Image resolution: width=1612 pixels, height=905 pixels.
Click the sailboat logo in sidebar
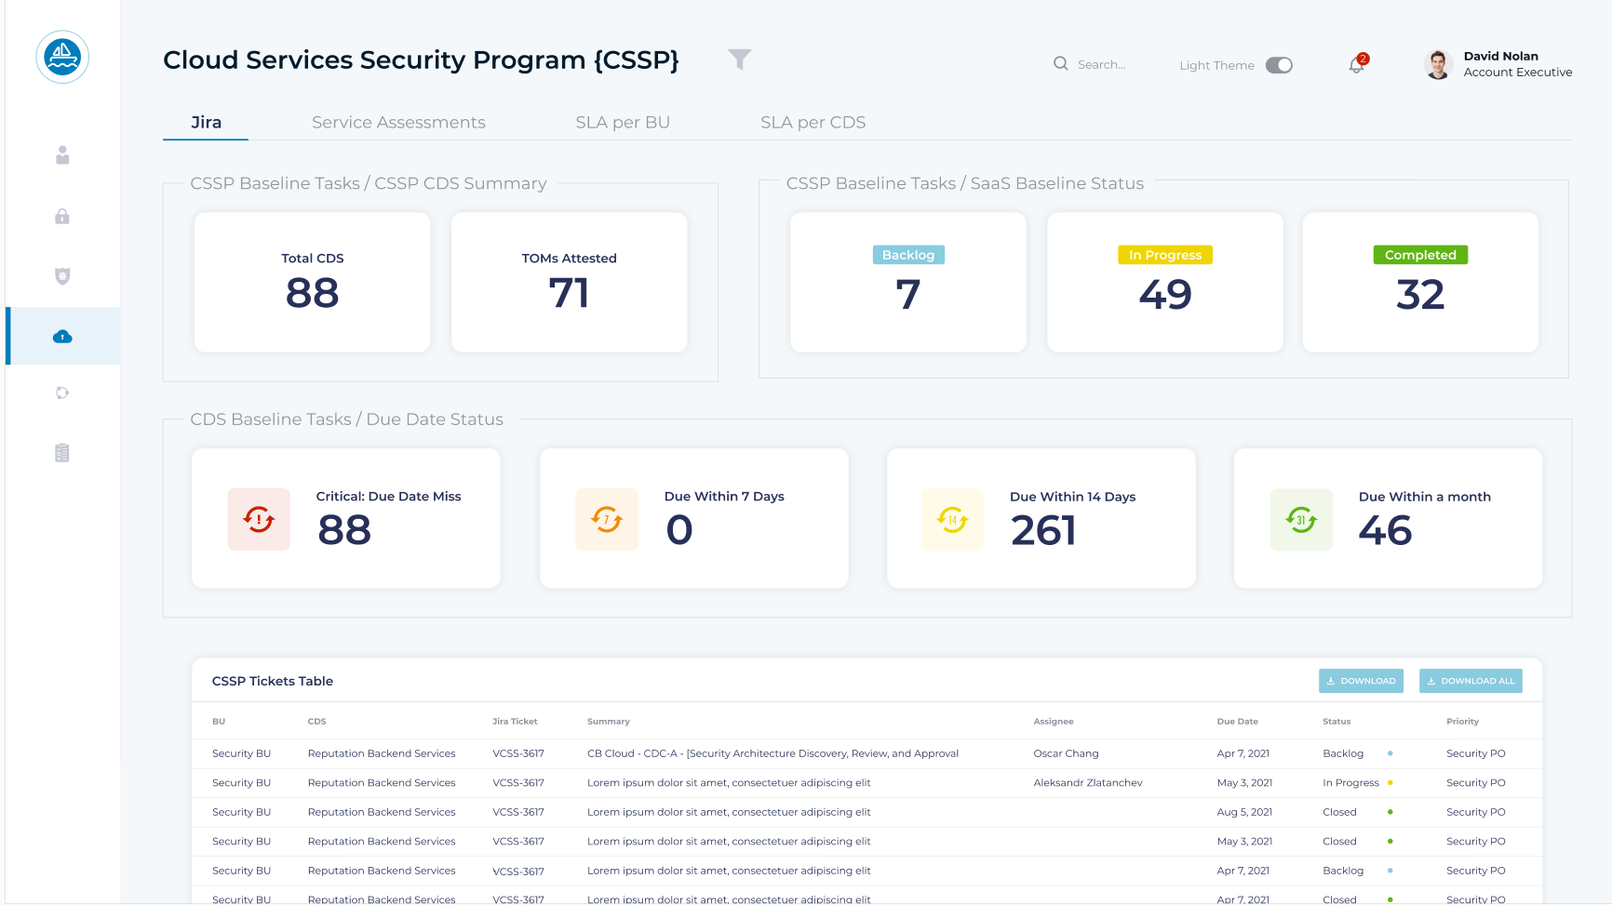[x=62, y=58]
